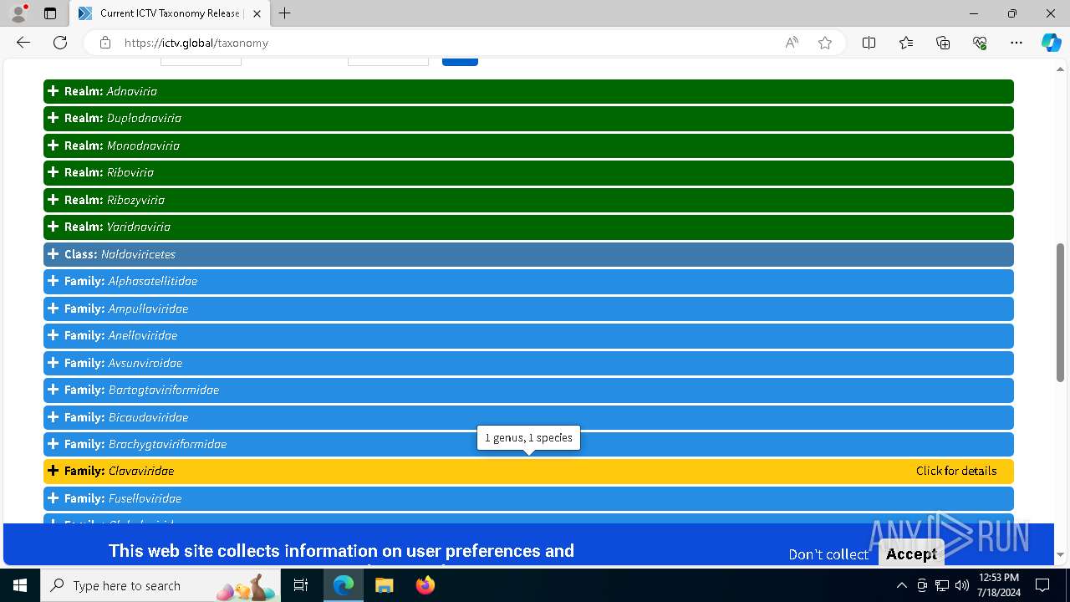The image size is (1070, 602).
Task: Open Settings and more menu
Action: point(1016,43)
